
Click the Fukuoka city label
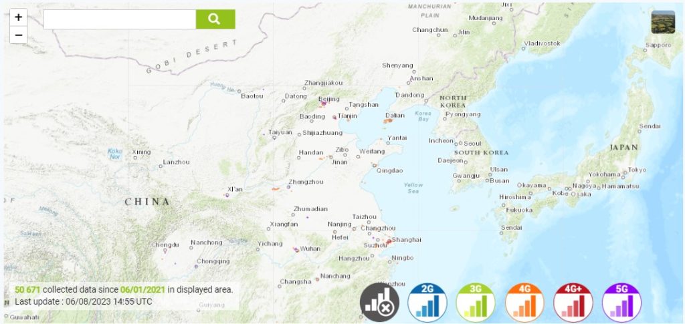tap(519, 210)
